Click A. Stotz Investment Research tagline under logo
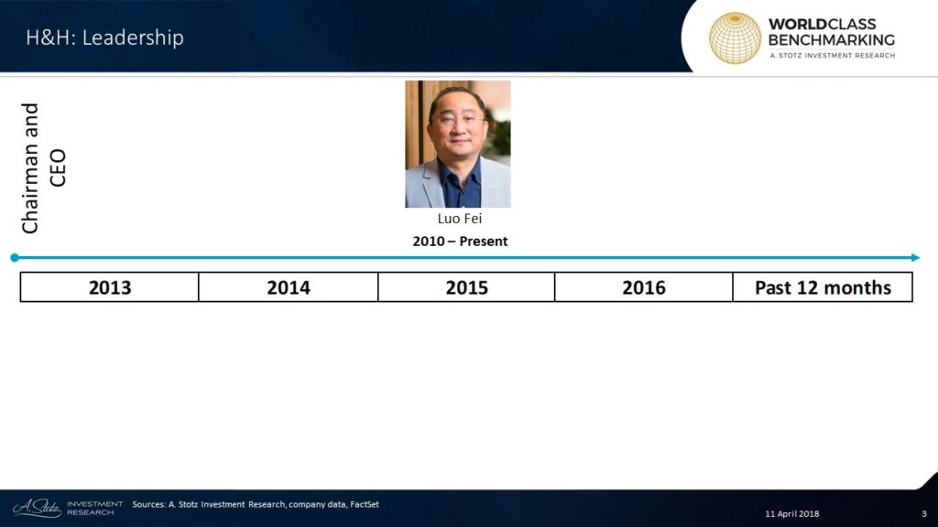 [x=831, y=57]
